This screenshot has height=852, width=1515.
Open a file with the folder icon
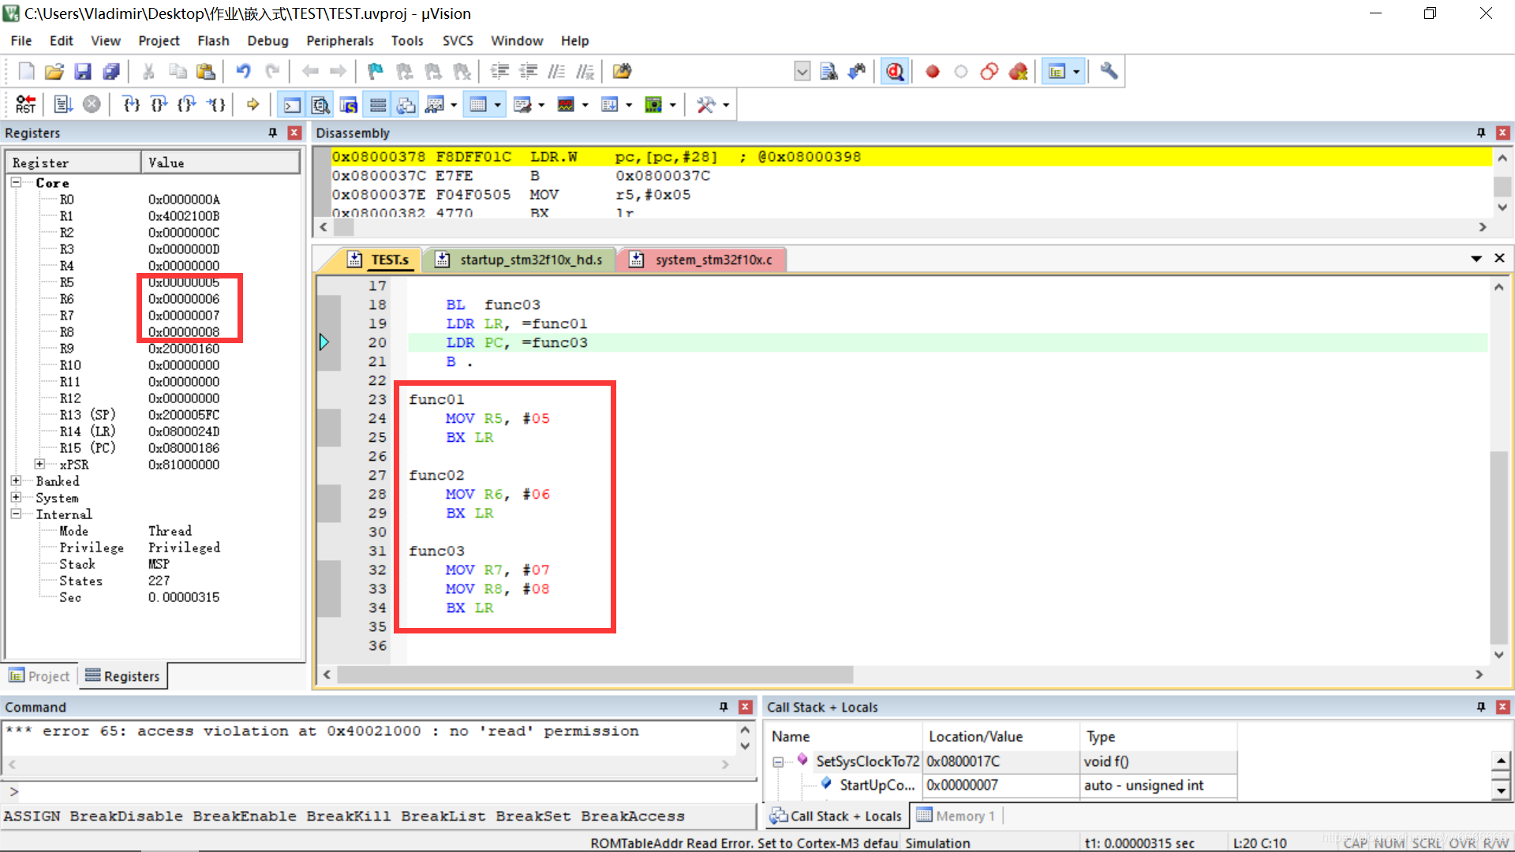tap(54, 72)
